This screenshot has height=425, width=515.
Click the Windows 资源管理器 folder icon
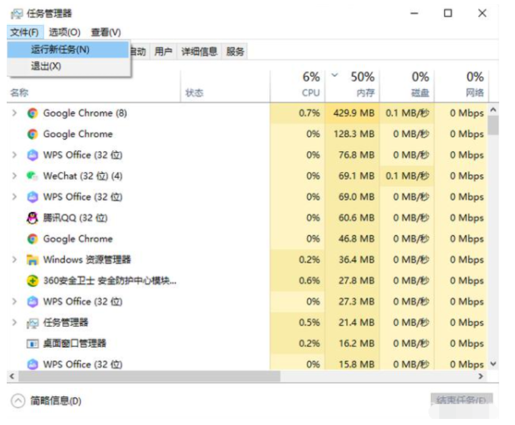(32, 260)
